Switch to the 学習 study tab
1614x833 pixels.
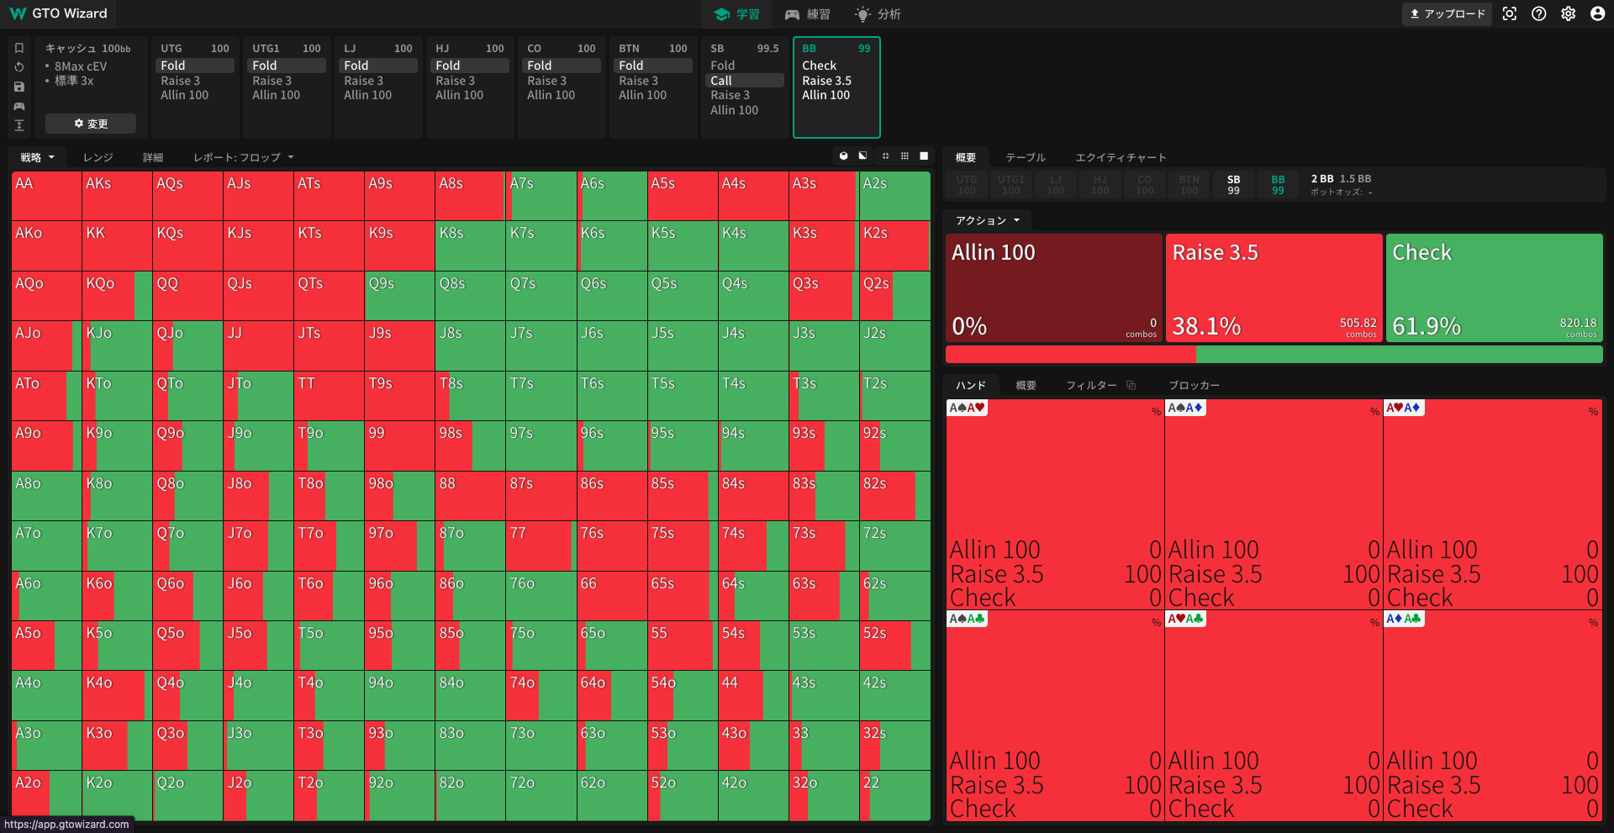(737, 14)
